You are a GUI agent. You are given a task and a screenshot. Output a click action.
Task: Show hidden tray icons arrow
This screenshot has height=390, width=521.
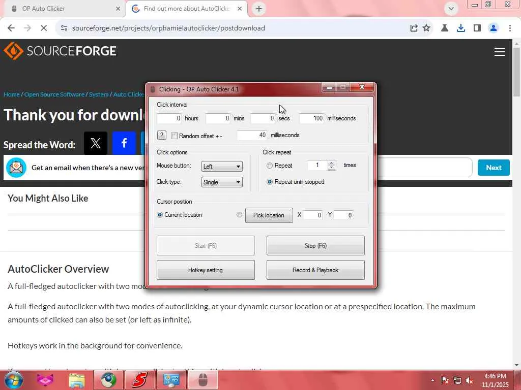pyautogui.click(x=432, y=380)
